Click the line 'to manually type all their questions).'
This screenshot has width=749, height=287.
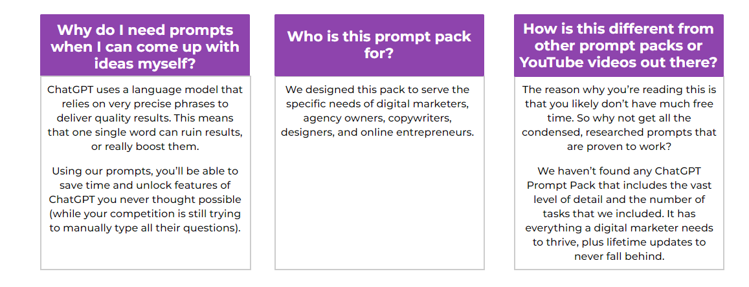[145, 228]
